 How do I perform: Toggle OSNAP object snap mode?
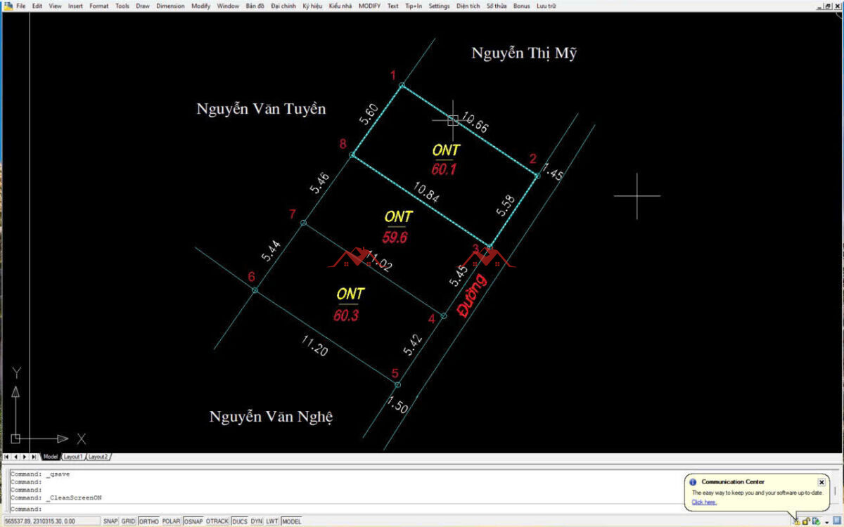click(x=193, y=521)
